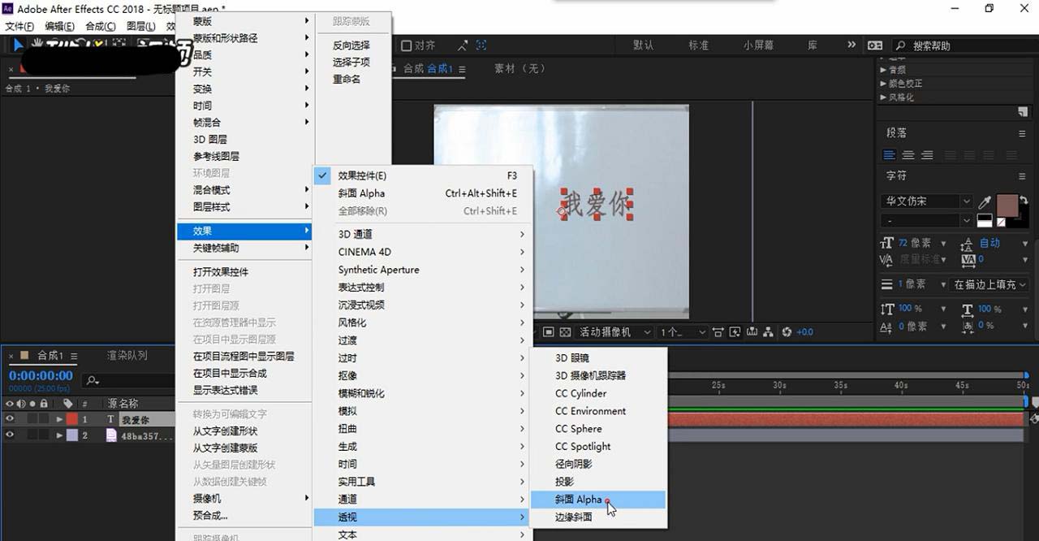Open the Character panel menu icon
Image resolution: width=1039 pixels, height=541 pixels.
pyautogui.click(x=1022, y=176)
